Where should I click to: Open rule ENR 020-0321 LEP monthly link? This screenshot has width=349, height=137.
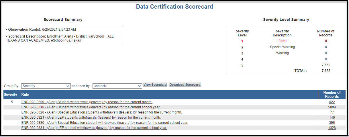click(x=91, y=118)
